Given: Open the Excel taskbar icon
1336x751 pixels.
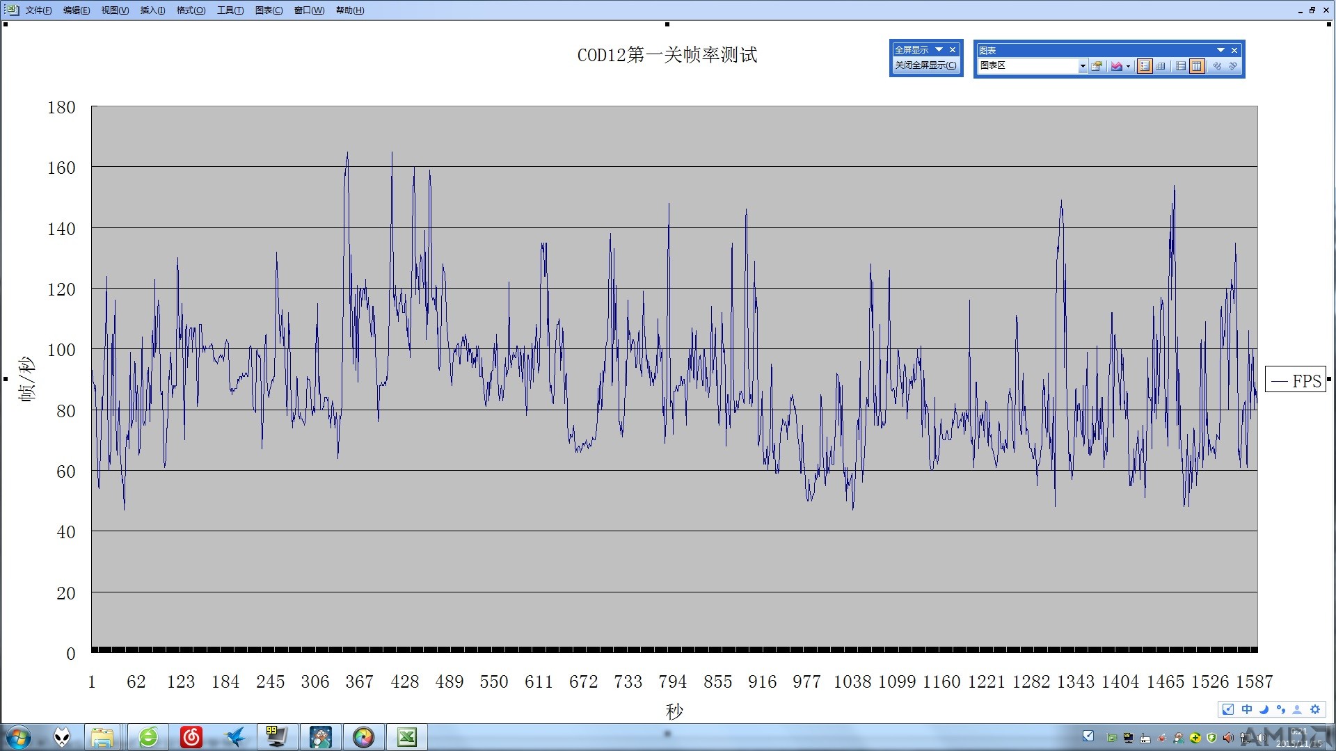Looking at the screenshot, I should click(x=407, y=737).
